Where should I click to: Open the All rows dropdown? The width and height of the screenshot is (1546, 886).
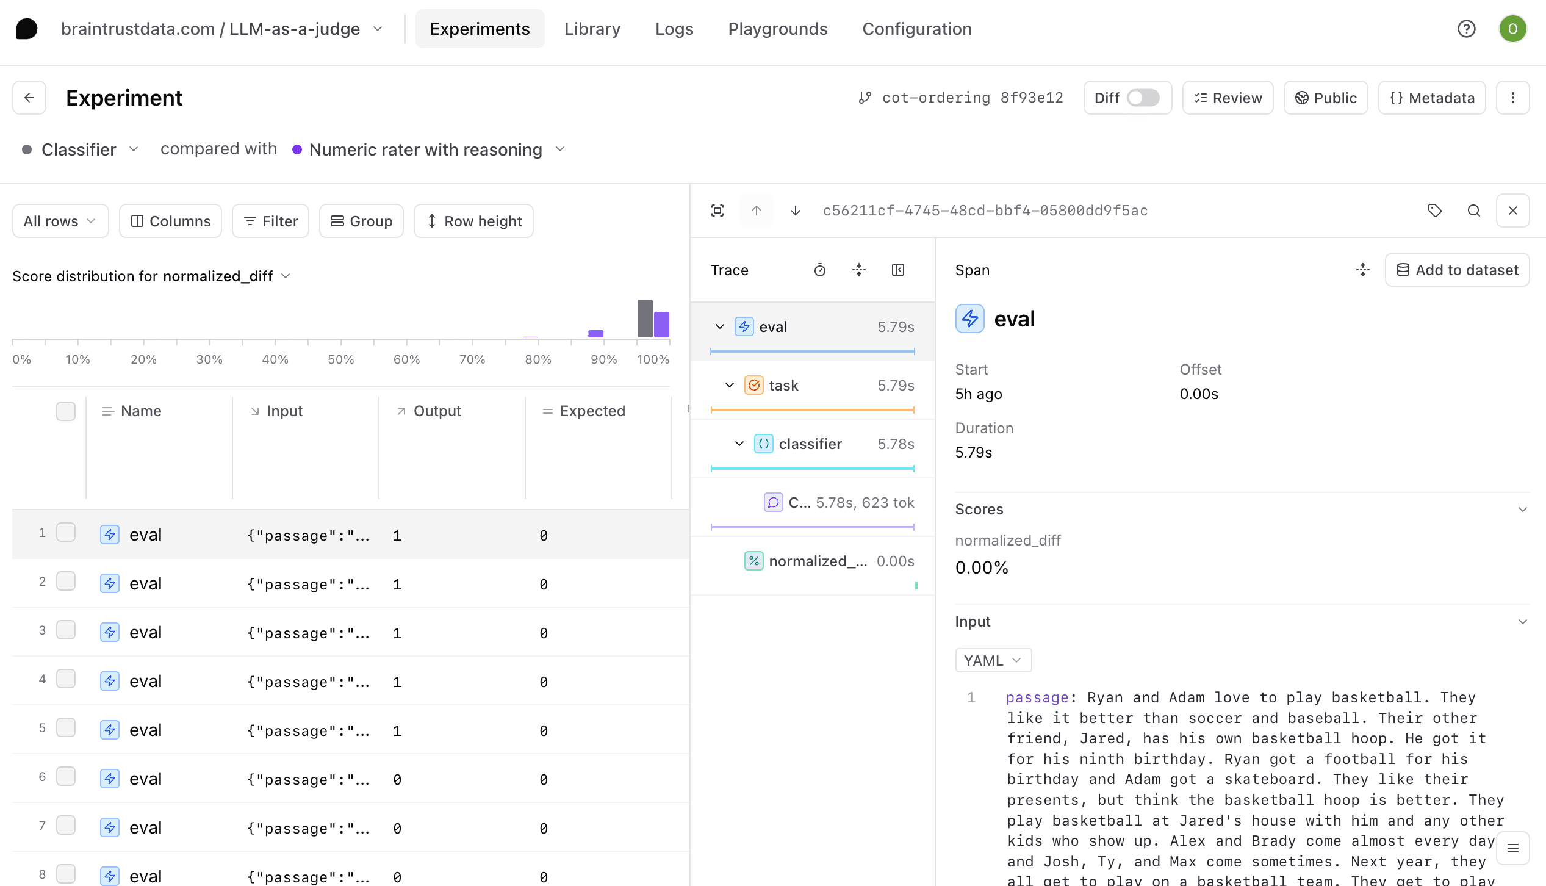click(60, 221)
